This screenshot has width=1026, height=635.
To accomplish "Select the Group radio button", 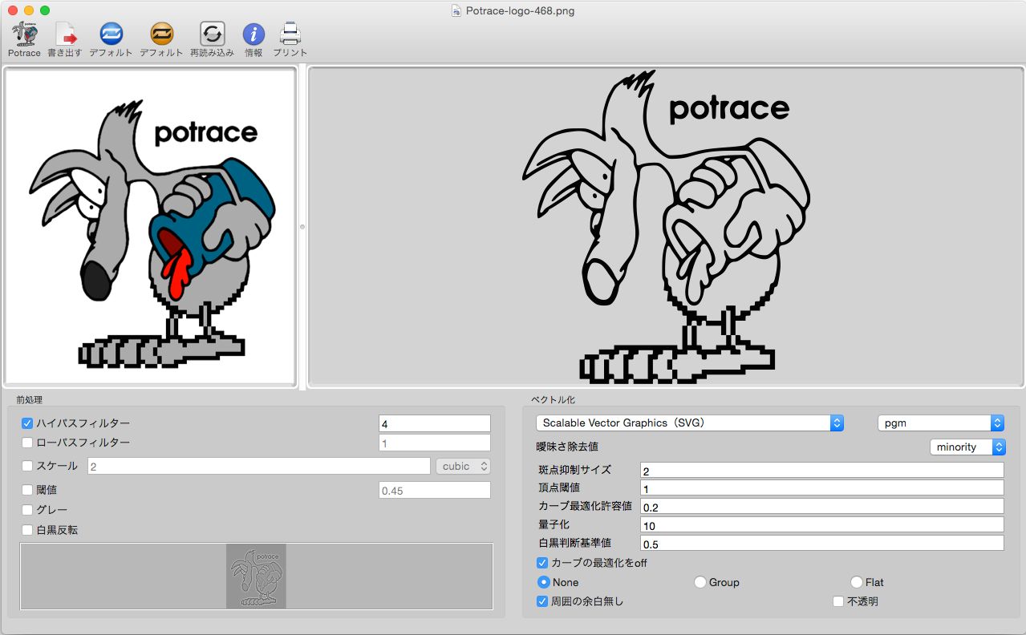I will coord(700,582).
